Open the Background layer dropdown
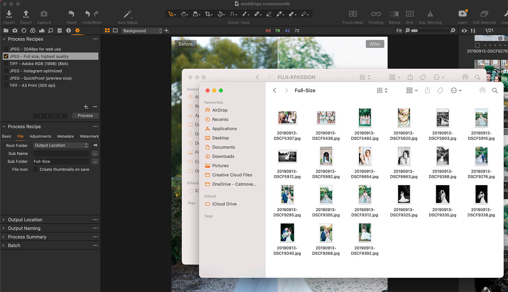Image resolution: width=508 pixels, height=292 pixels. [x=142, y=31]
